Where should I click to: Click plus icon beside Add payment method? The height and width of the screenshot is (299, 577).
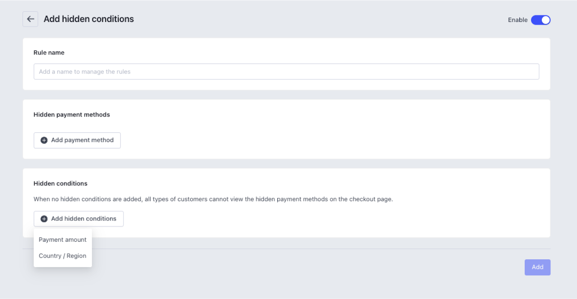pos(44,140)
